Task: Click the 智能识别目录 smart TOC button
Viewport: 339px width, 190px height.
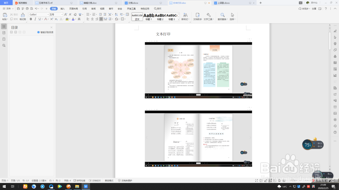Action: coord(45,32)
